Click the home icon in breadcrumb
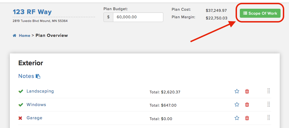 tap(15, 36)
